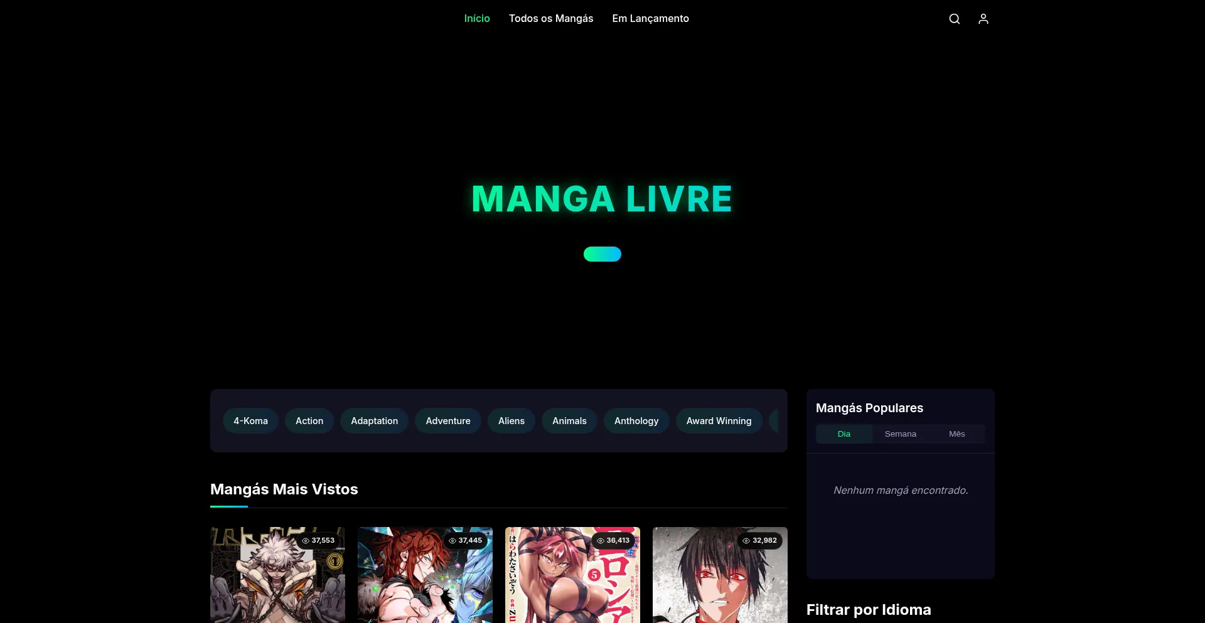Viewport: 1205px width, 623px height.
Task: Filter by 4-Koma genre
Action: pyautogui.click(x=250, y=421)
